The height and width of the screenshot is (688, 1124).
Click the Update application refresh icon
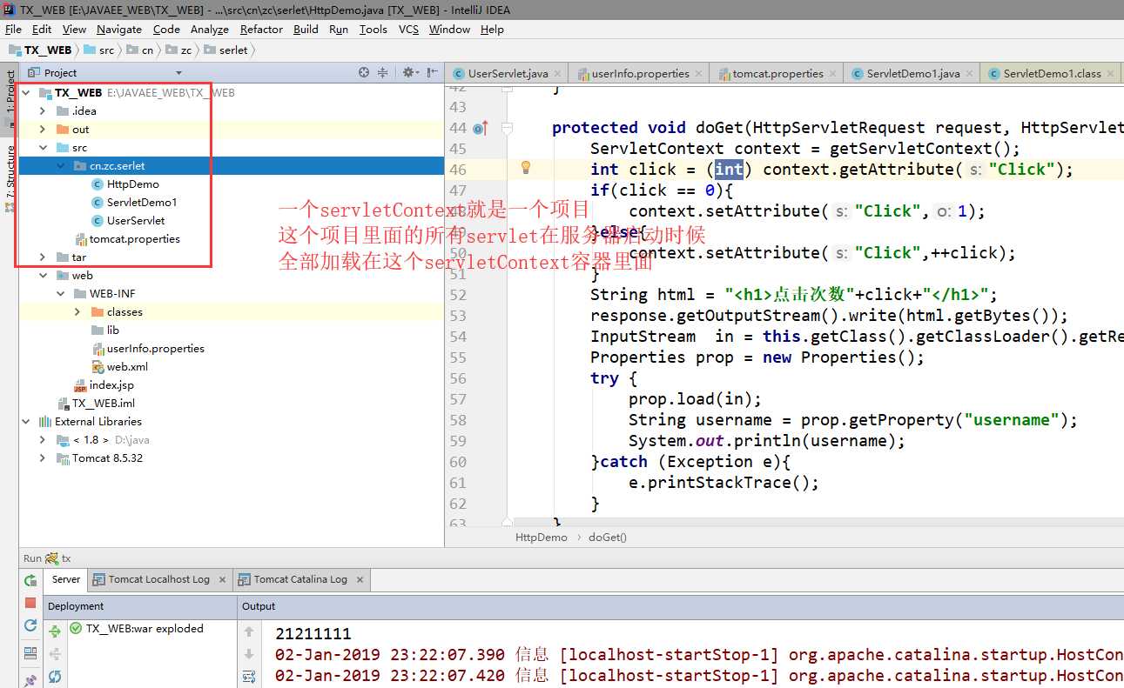point(30,625)
